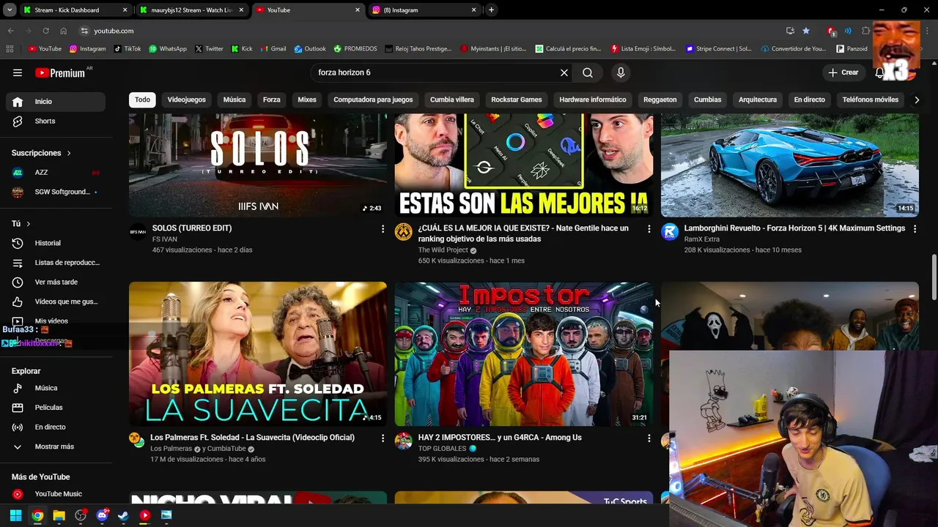This screenshot has height=527, width=938.
Task: Open Impostor Among Us thumbnail
Action: 524,354
